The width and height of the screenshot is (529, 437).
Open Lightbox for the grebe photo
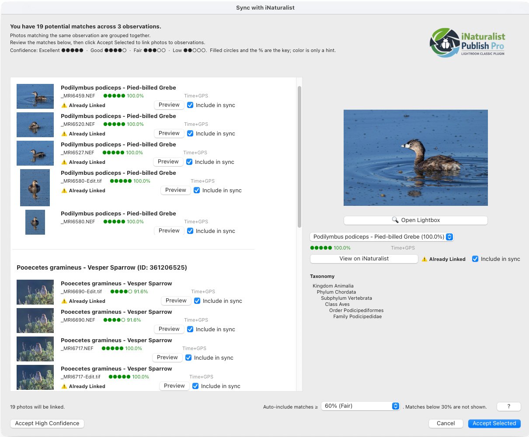[415, 220]
